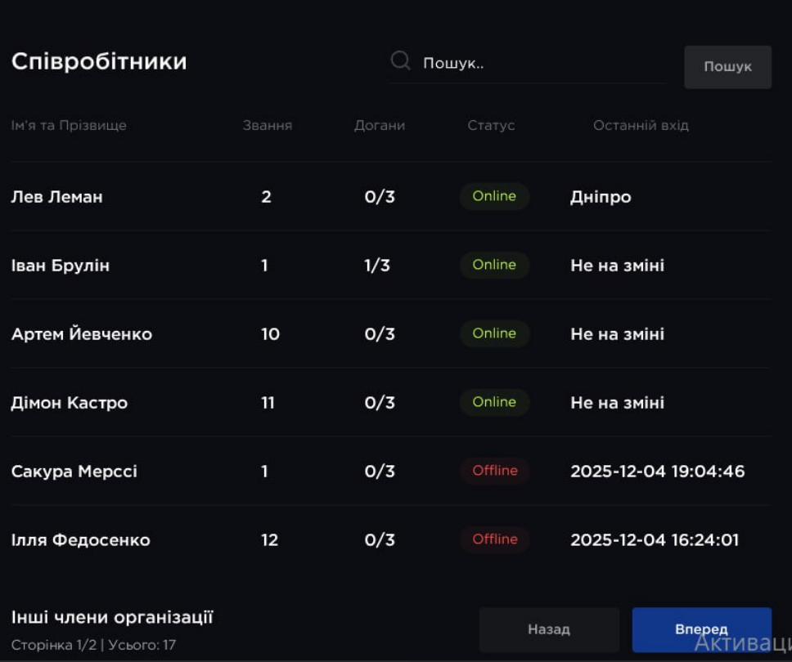The height and width of the screenshot is (662, 792).
Task: Click the Звання column header
Action: pos(268,125)
